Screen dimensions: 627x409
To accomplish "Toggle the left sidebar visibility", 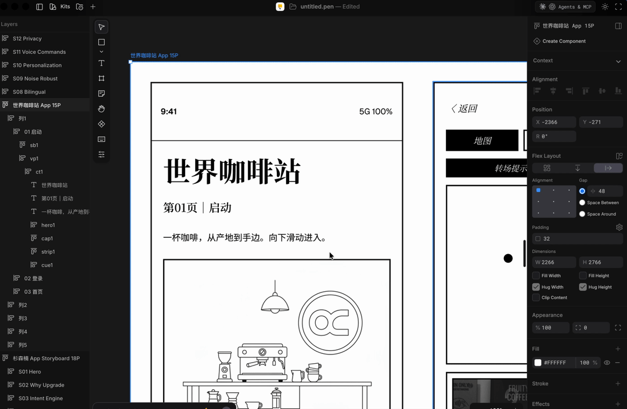I will [x=39, y=6].
